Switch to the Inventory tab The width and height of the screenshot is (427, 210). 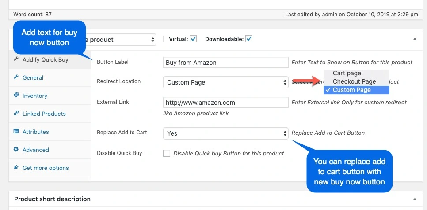click(34, 96)
